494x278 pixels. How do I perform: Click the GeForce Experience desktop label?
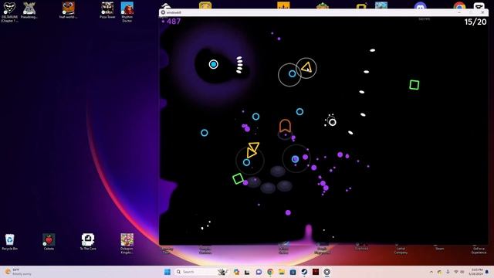pyautogui.click(x=479, y=250)
